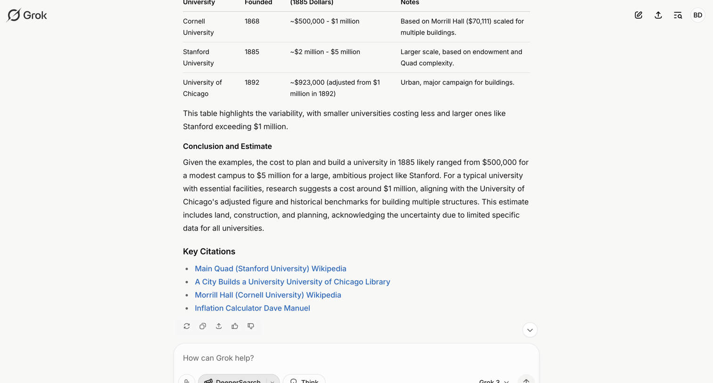Share this response via the upload-arrow icon

[x=219, y=326]
